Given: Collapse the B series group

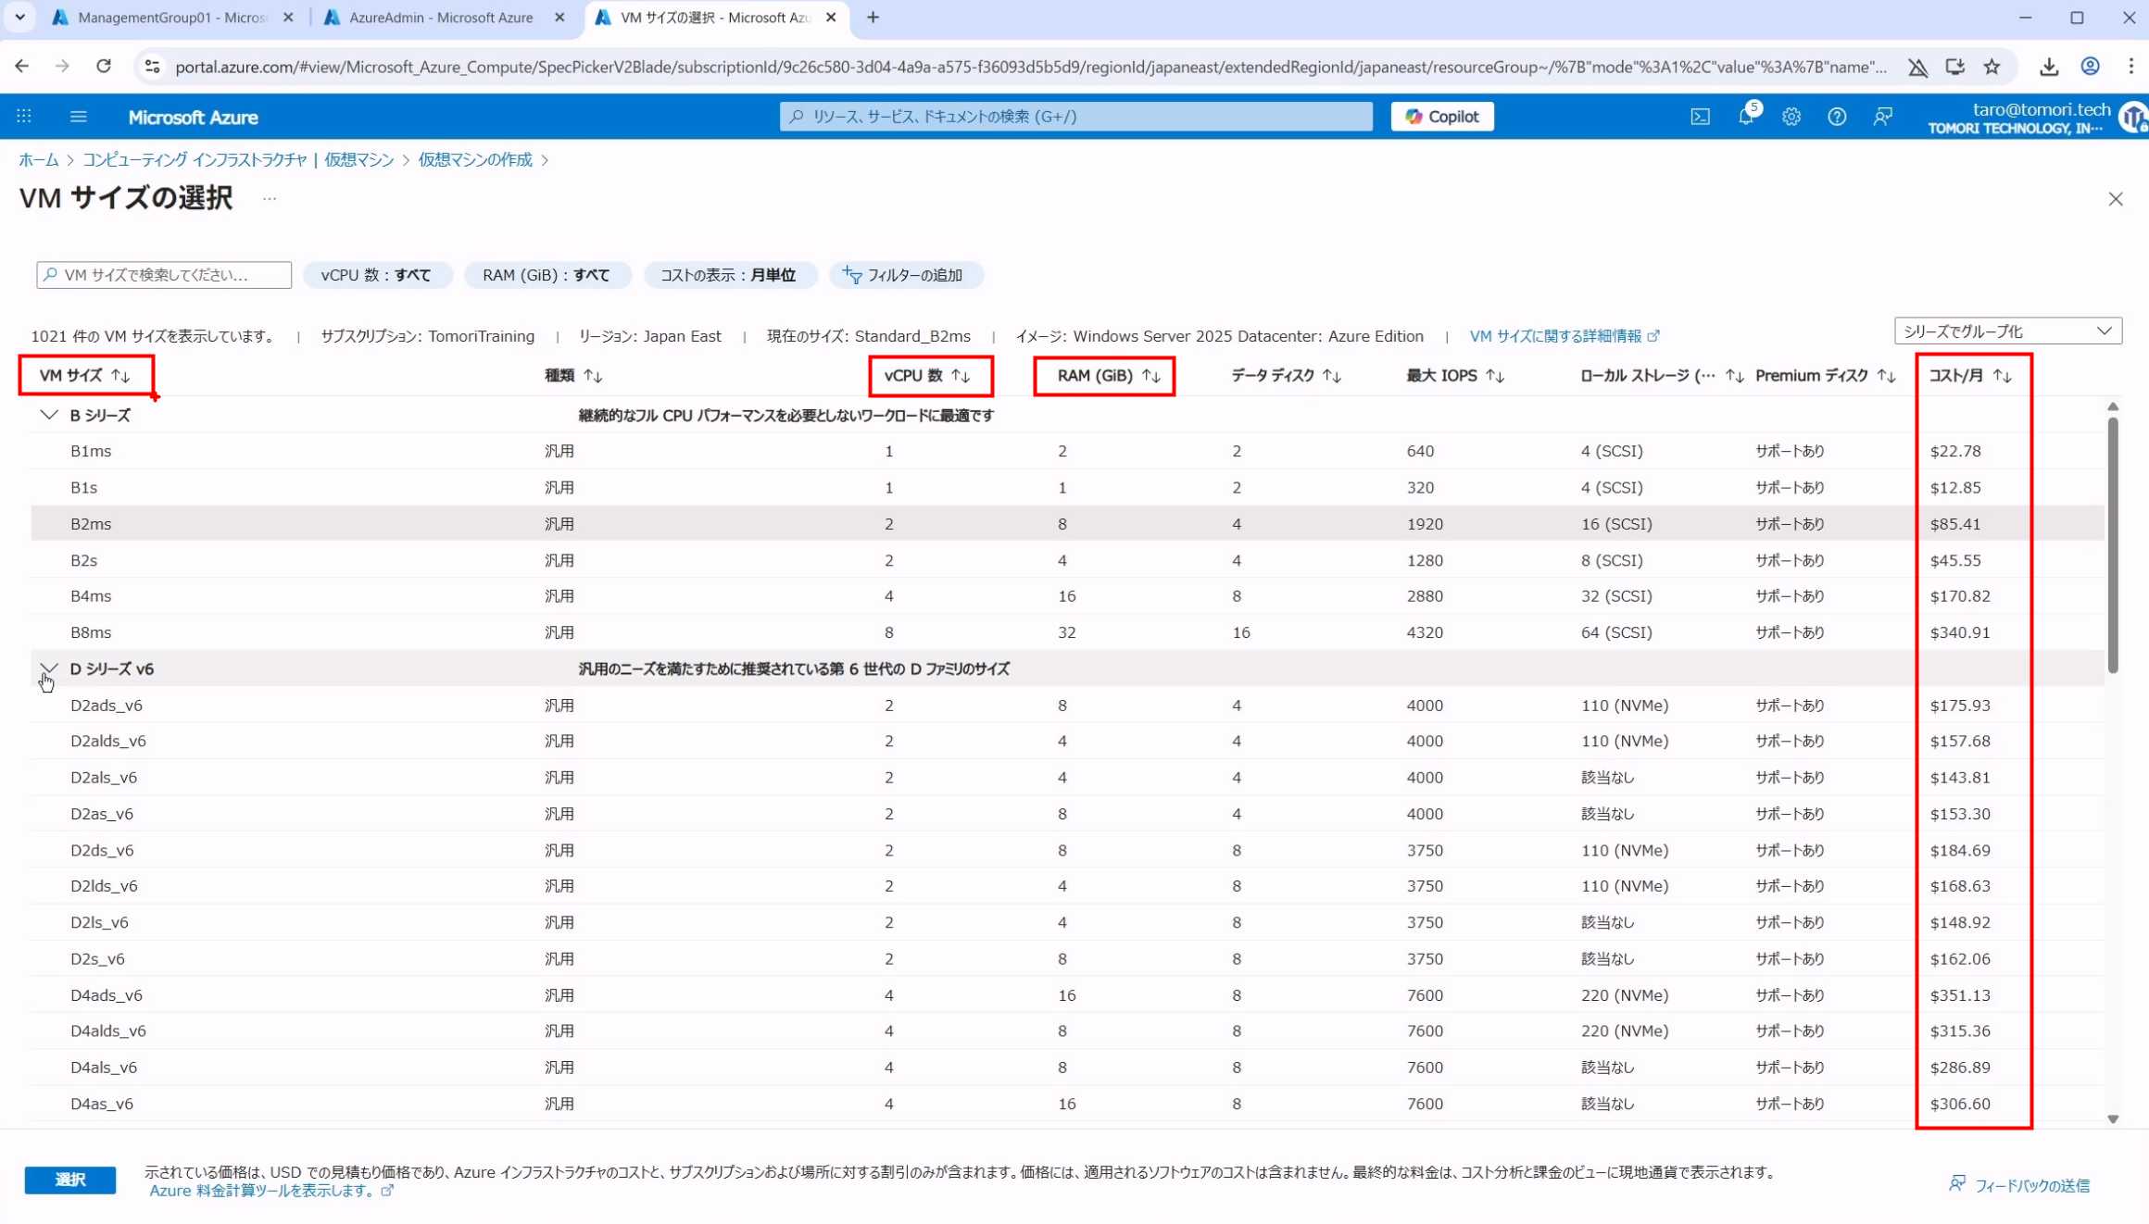Looking at the screenshot, I should [x=49, y=415].
